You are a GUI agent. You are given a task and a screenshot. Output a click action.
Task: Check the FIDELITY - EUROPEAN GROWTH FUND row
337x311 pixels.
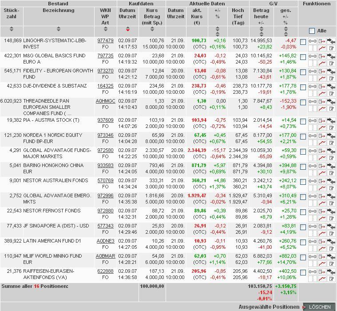tap(303, 72)
